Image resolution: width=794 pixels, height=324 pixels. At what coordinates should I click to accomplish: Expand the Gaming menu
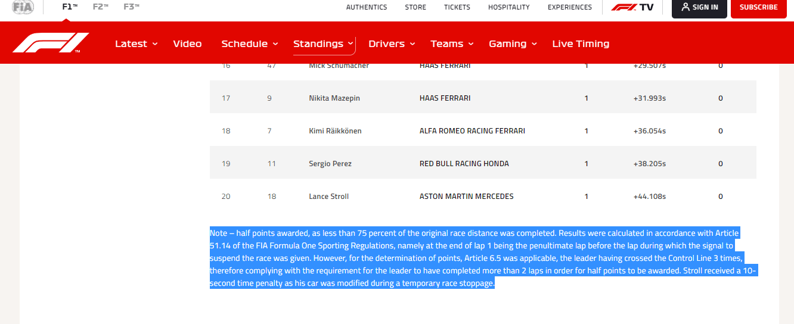coord(513,43)
